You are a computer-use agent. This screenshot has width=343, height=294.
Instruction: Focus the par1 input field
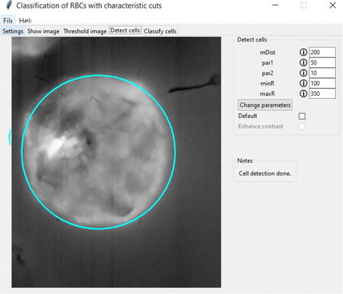[x=322, y=62]
